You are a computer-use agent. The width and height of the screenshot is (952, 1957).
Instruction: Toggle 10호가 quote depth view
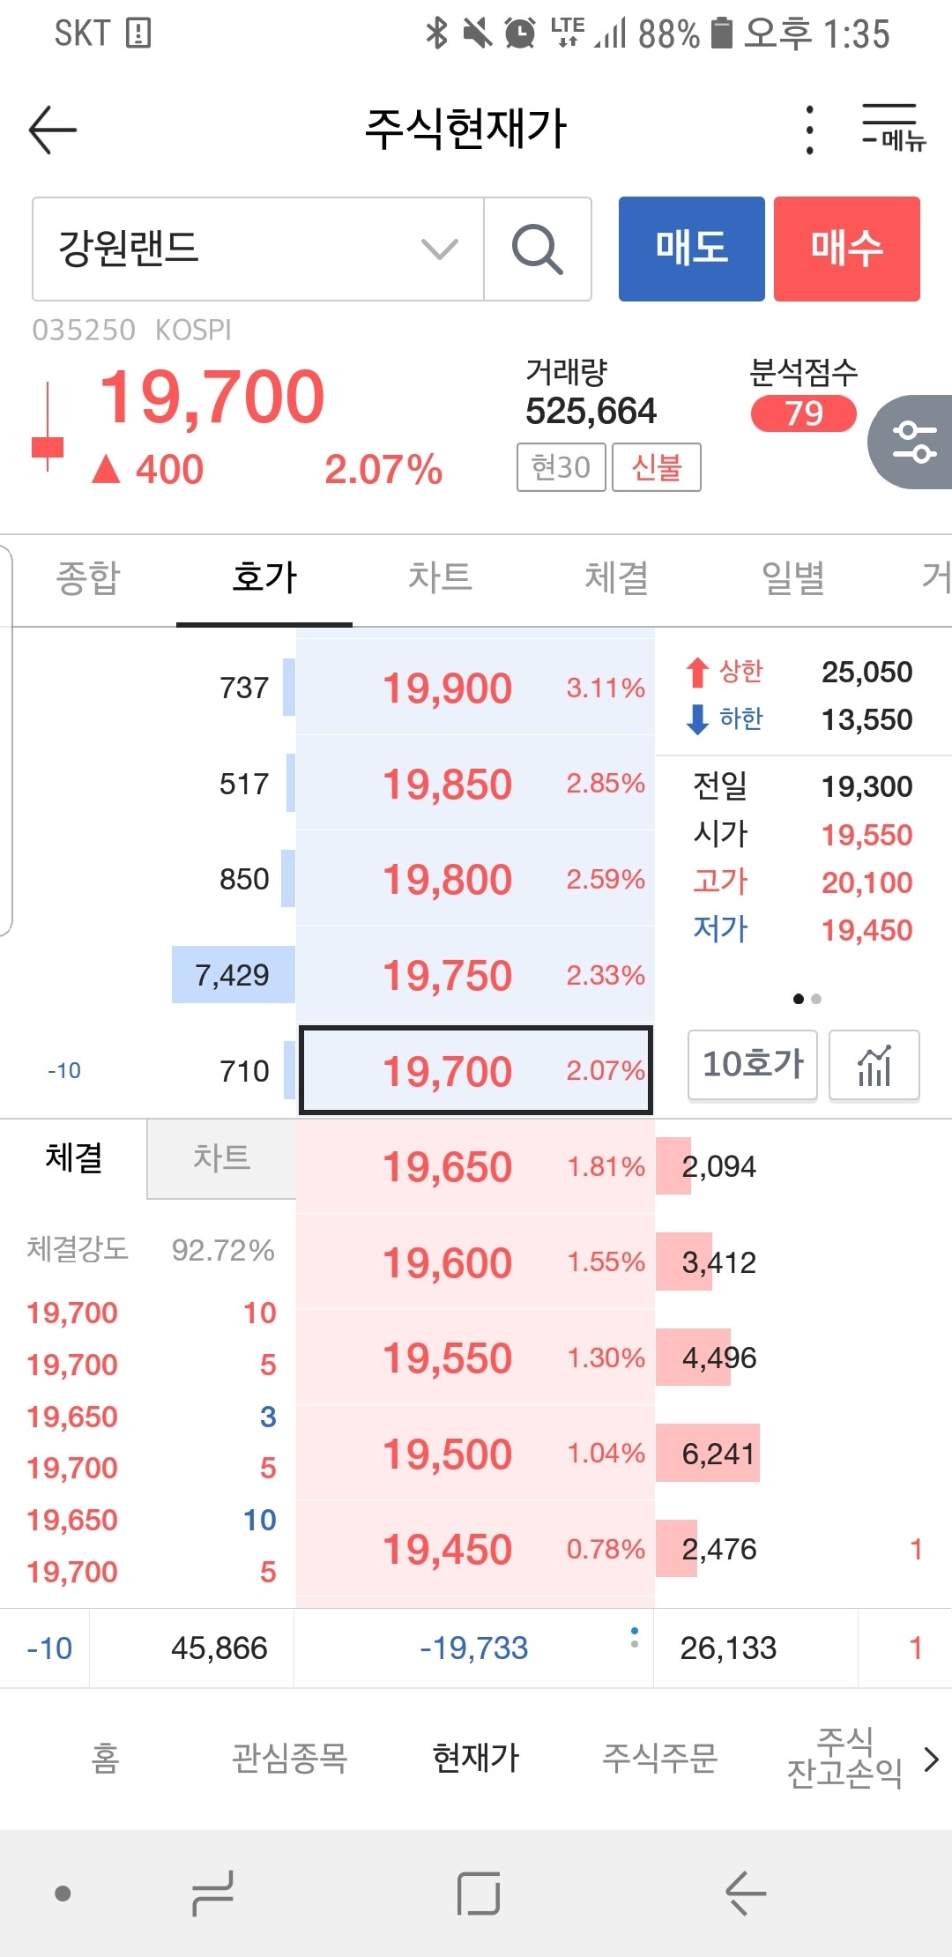pyautogui.click(x=752, y=1066)
